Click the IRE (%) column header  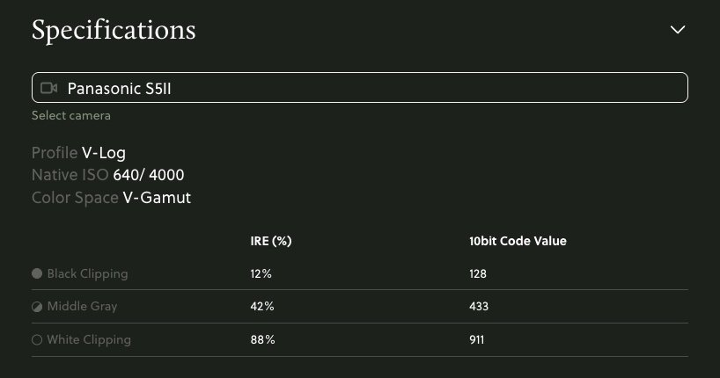271,241
